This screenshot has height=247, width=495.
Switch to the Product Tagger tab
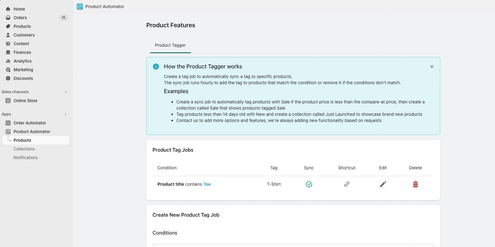tap(170, 45)
